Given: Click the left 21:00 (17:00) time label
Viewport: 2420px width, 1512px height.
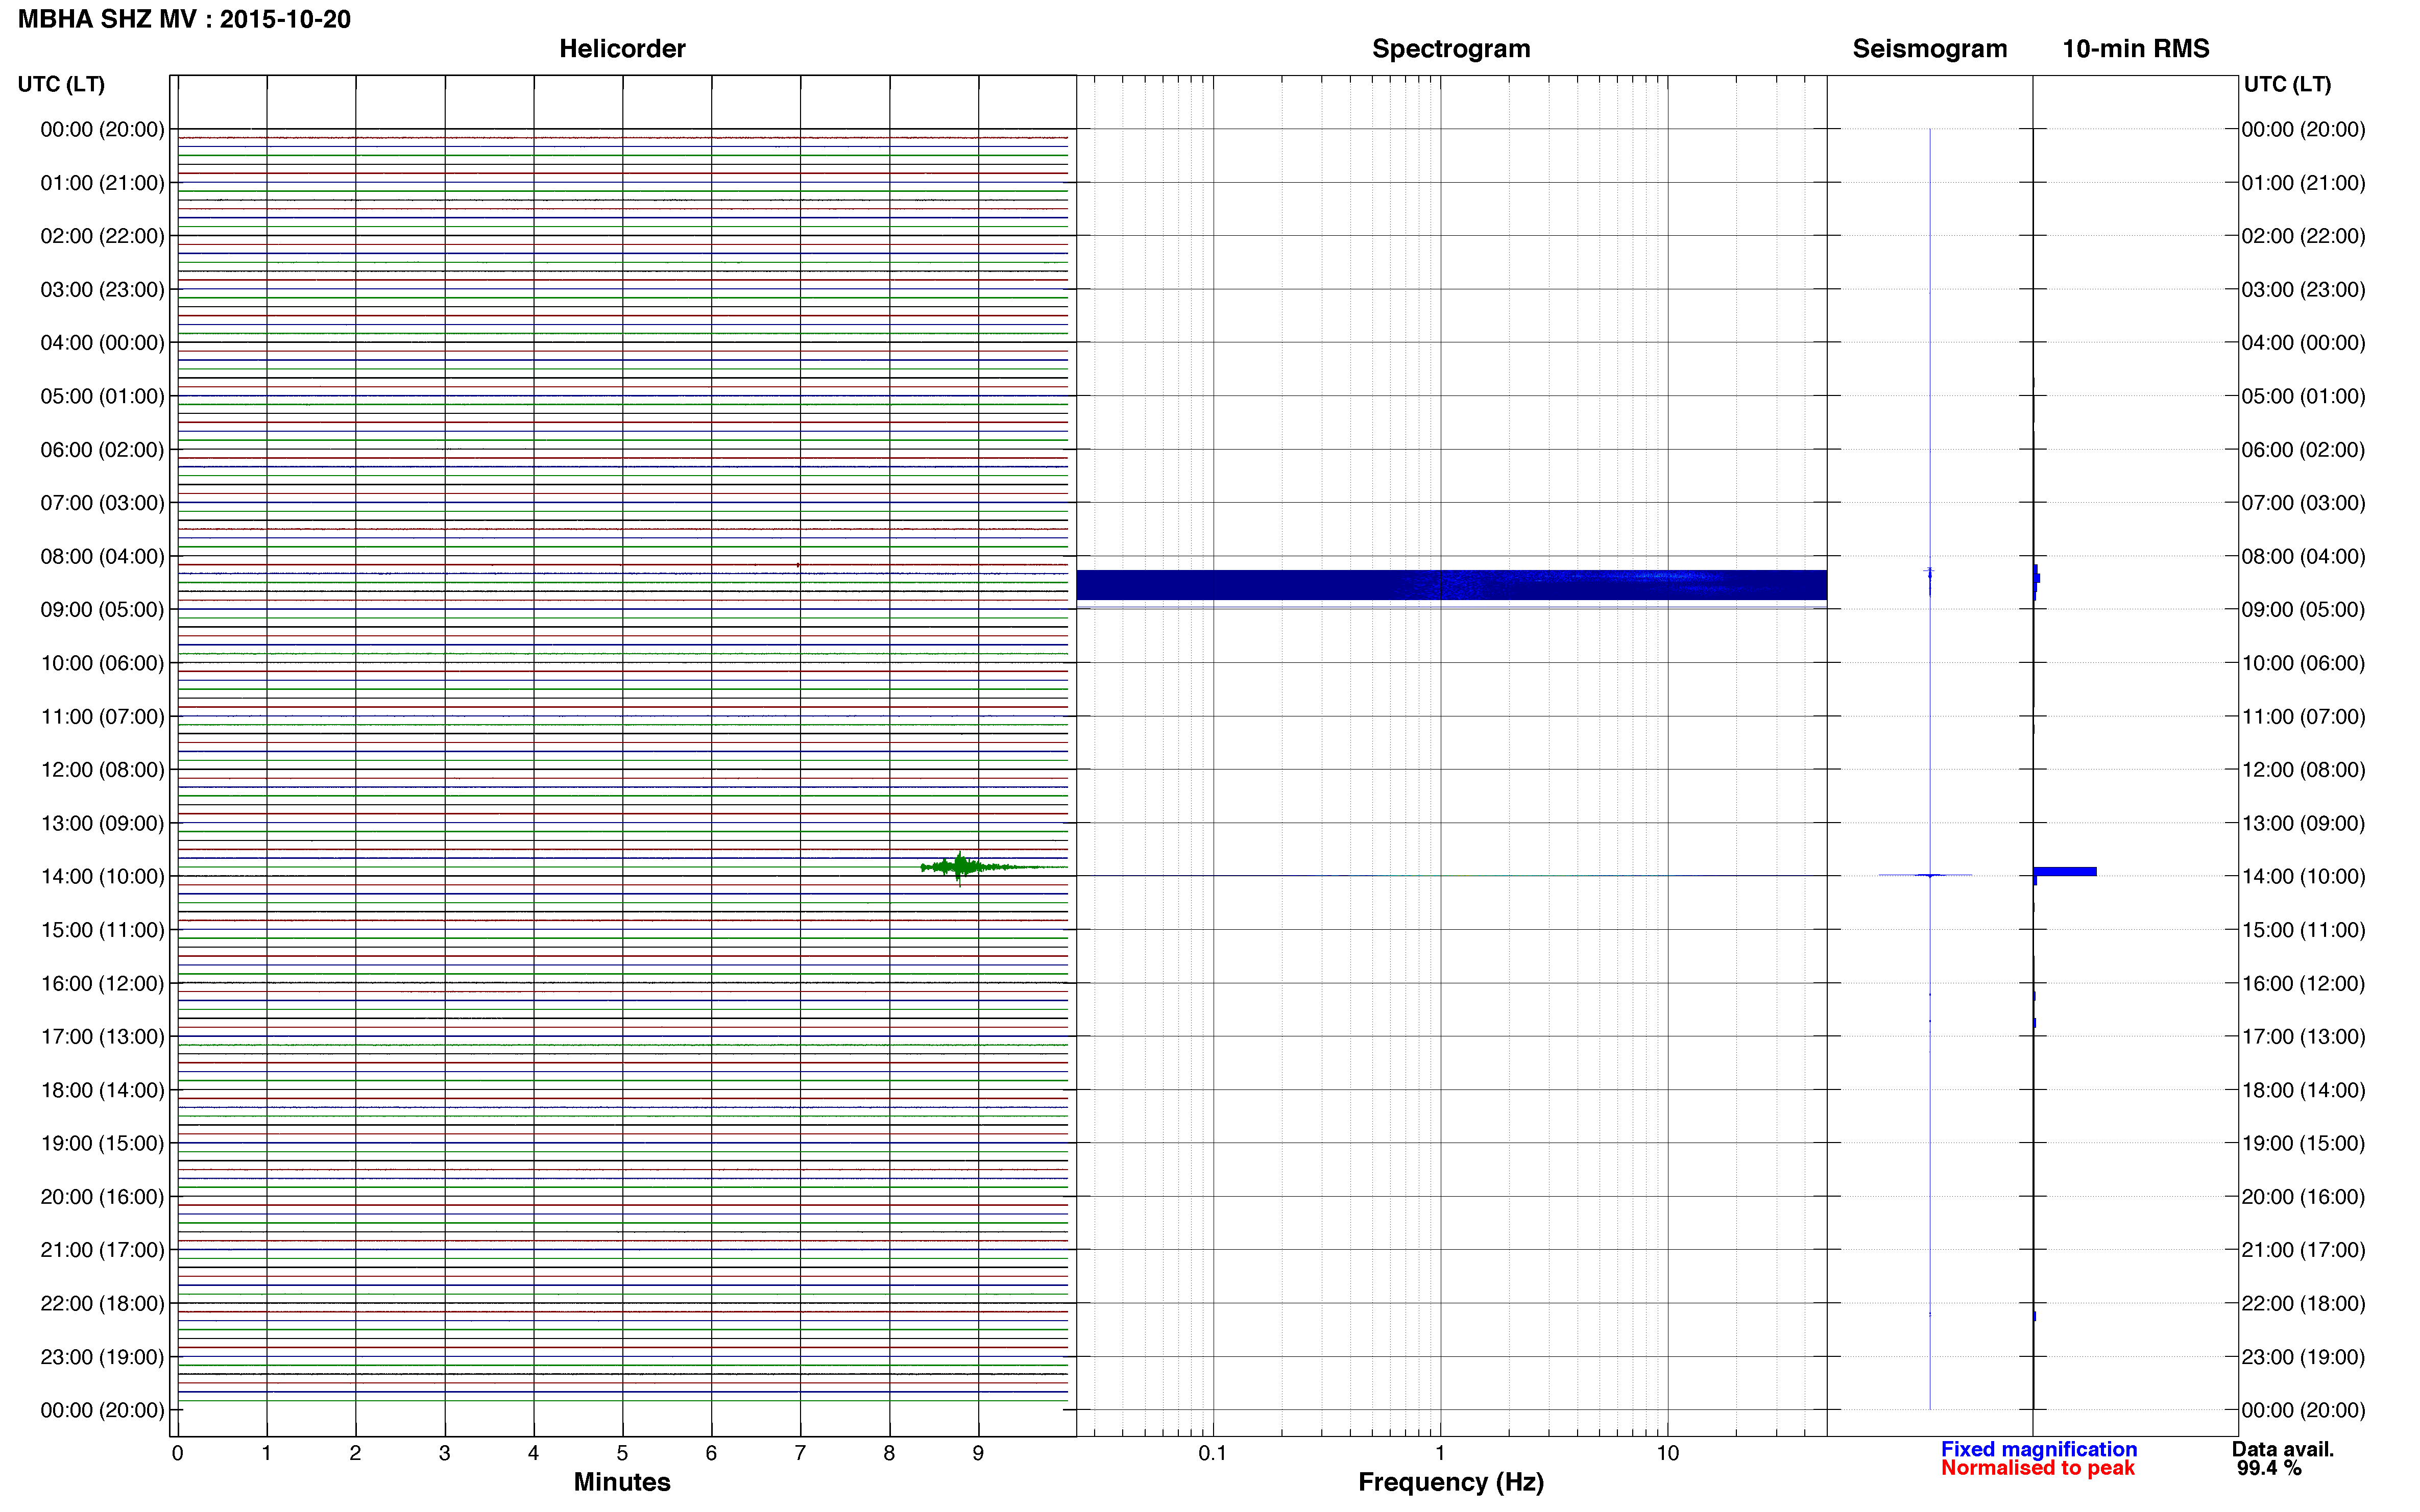Looking at the screenshot, I should point(102,1250).
